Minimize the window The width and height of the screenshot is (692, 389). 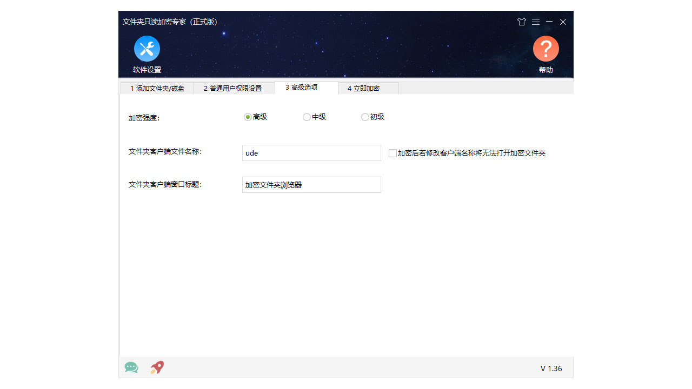pos(549,22)
